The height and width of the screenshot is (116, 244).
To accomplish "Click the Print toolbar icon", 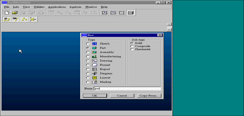I will 41,13.
